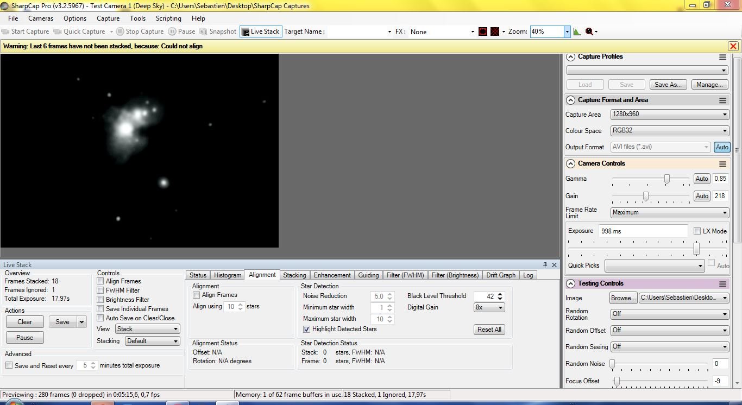The width and height of the screenshot is (742, 405).
Task: Click the Exposure value field
Action: point(643,231)
